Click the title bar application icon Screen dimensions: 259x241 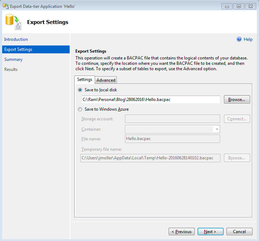[5, 6]
